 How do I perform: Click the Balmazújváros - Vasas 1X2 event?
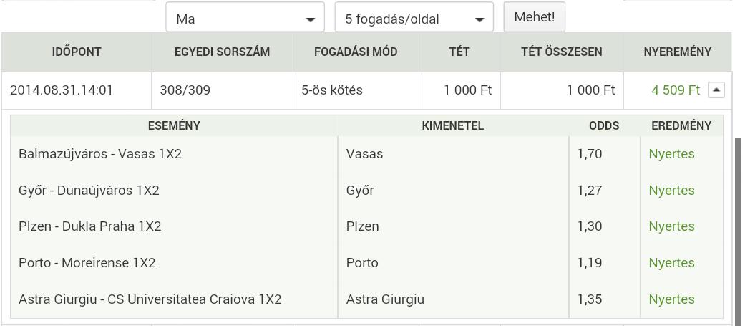[100, 154]
